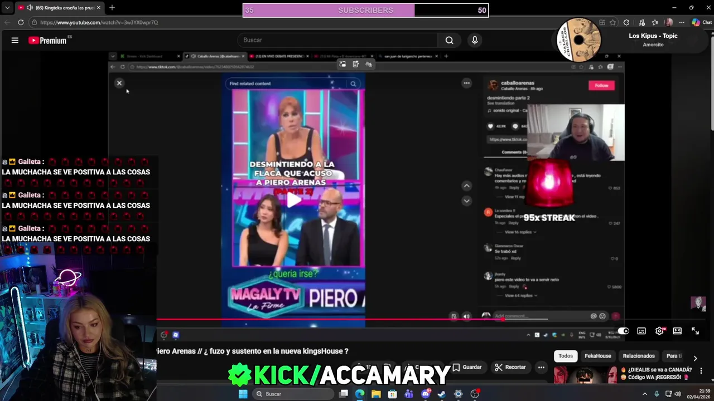
Task: Select the EN VIVO DEBATE tab in the inner browser
Action: tap(279, 56)
